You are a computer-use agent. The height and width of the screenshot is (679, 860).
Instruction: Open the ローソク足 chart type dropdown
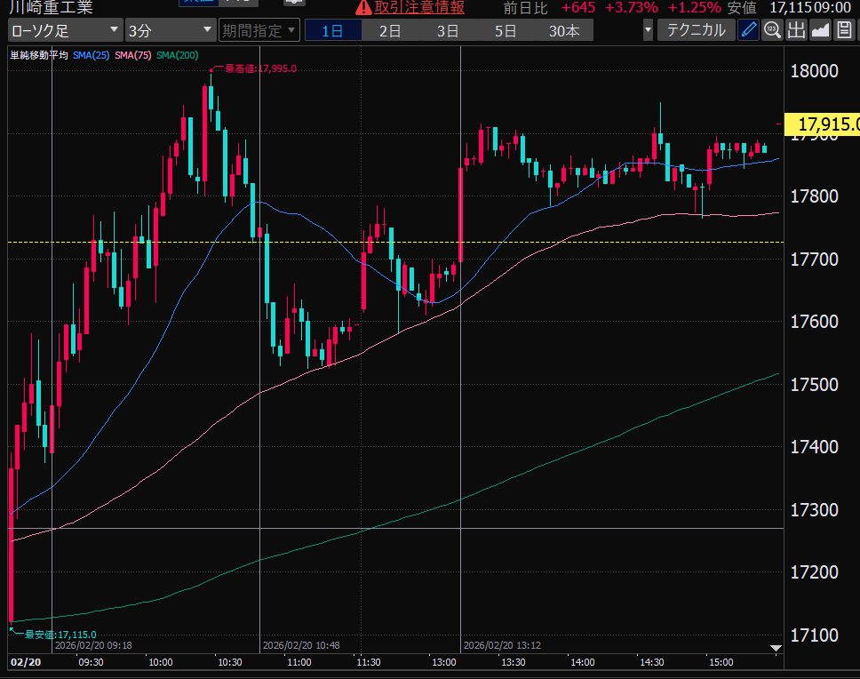pos(65,31)
